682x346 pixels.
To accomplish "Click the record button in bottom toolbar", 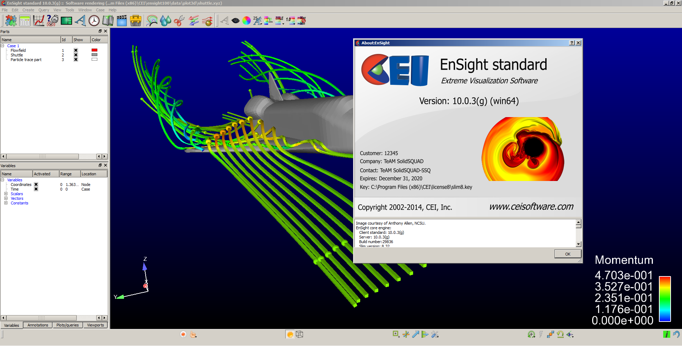I will pos(183,334).
